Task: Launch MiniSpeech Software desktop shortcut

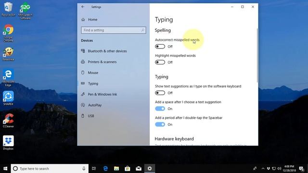Action: 25,11
